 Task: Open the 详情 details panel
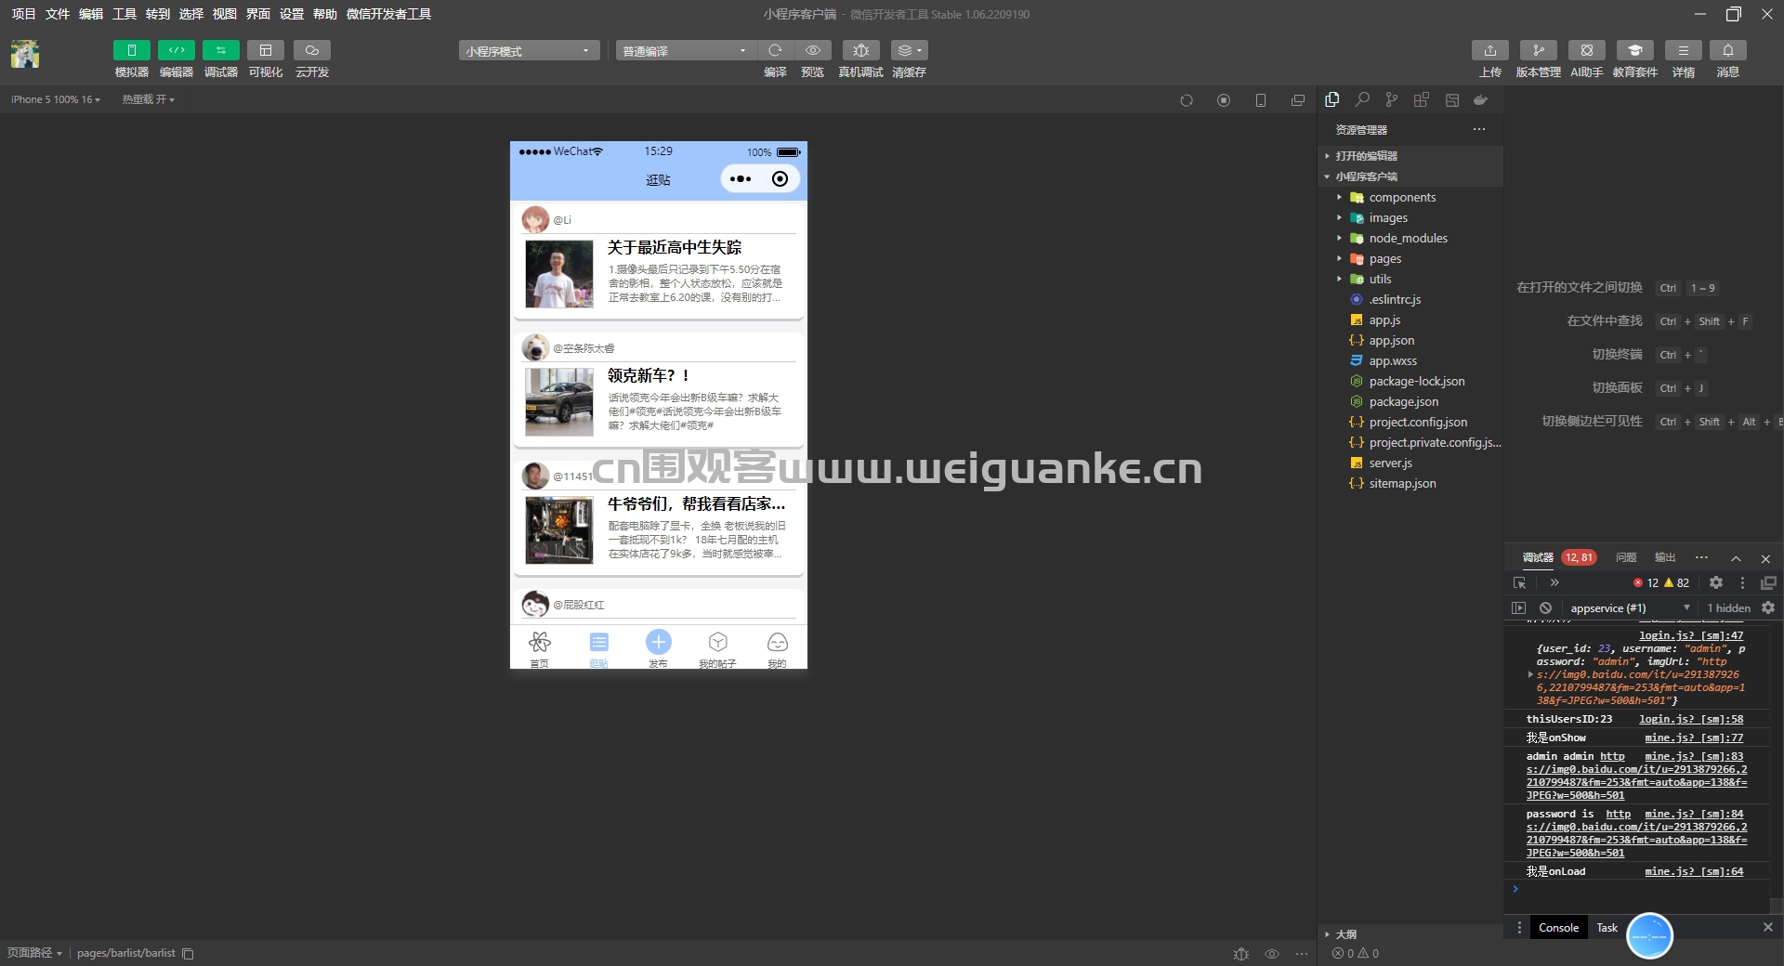click(1683, 50)
